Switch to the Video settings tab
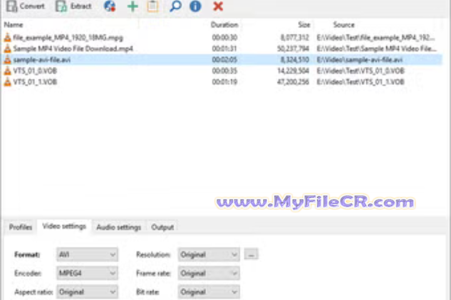 [64, 226]
